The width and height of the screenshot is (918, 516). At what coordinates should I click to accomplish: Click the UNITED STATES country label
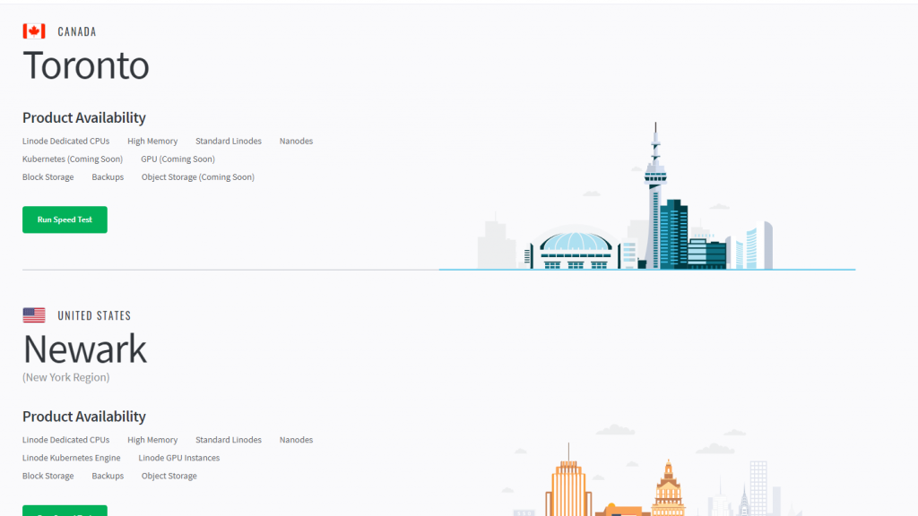point(94,316)
